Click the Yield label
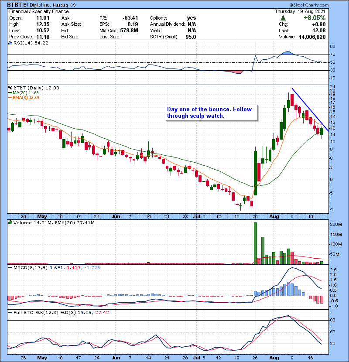 click(x=155, y=31)
